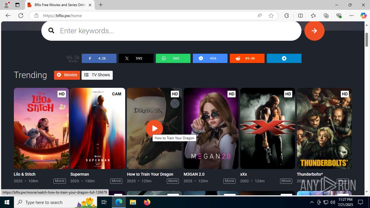Share via Messenger showing 456
This screenshot has width=370, height=208.
[x=210, y=58]
